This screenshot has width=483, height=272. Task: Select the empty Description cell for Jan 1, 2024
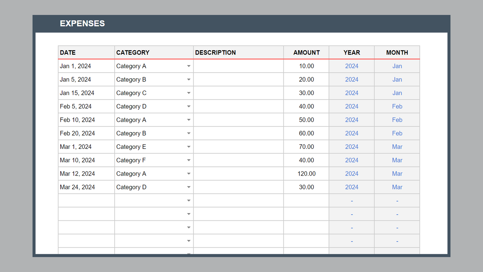pos(238,66)
